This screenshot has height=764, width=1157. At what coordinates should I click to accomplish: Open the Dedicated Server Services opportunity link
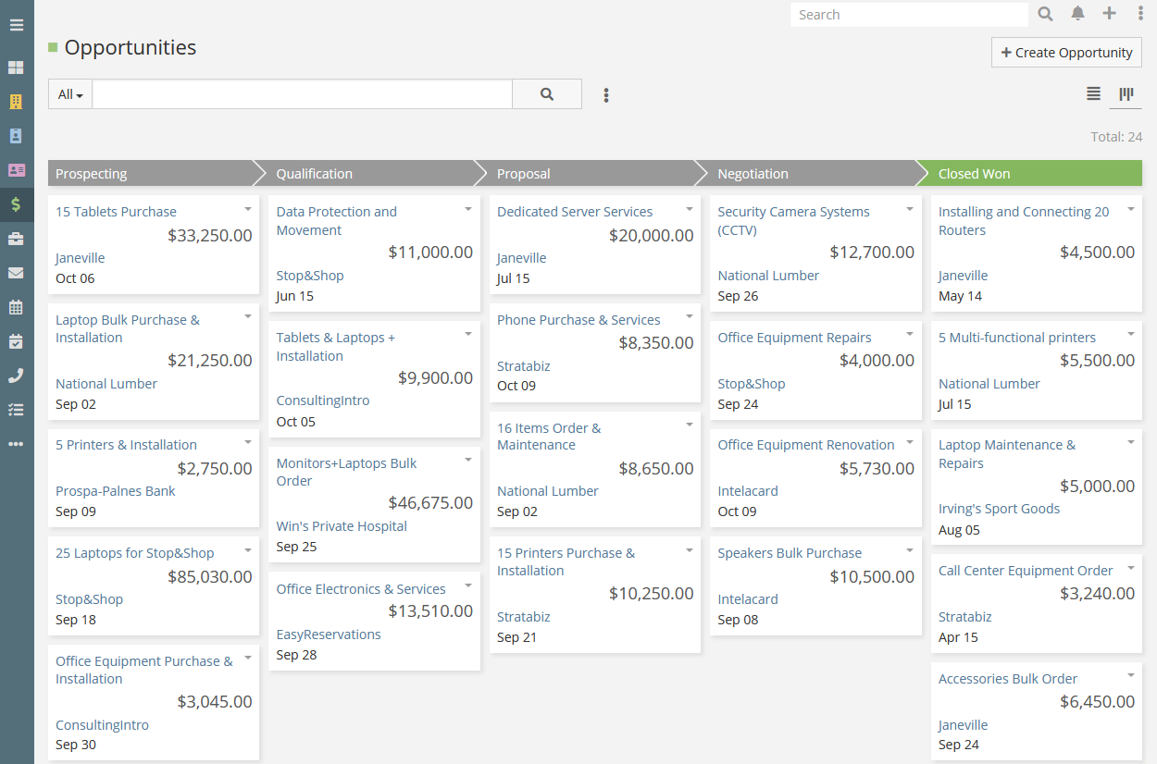point(574,212)
